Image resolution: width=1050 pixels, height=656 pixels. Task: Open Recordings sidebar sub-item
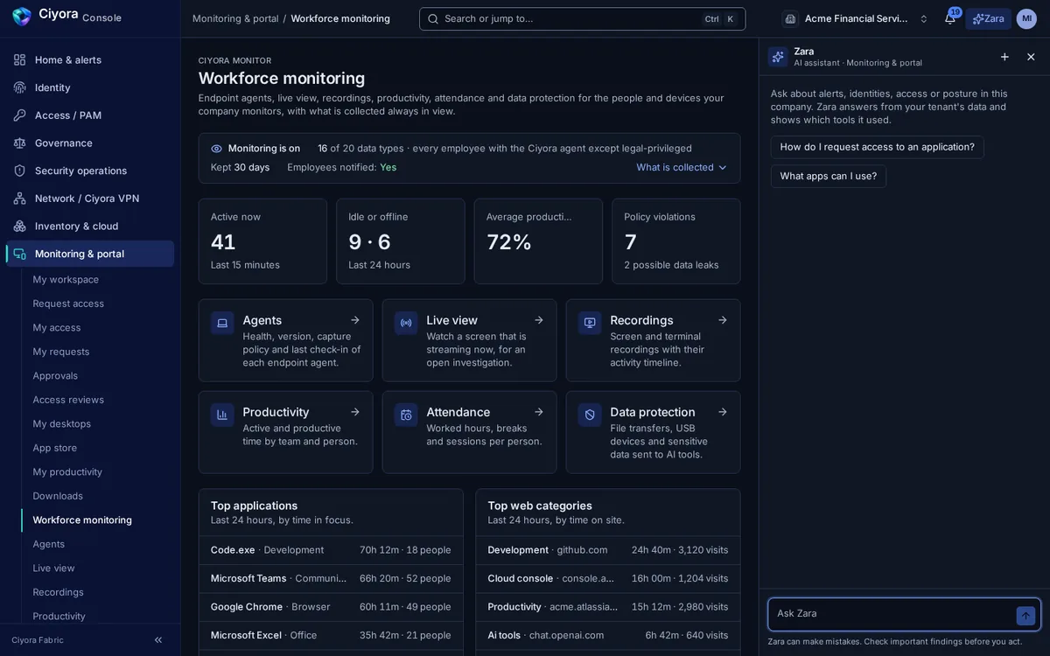[x=97, y=592]
